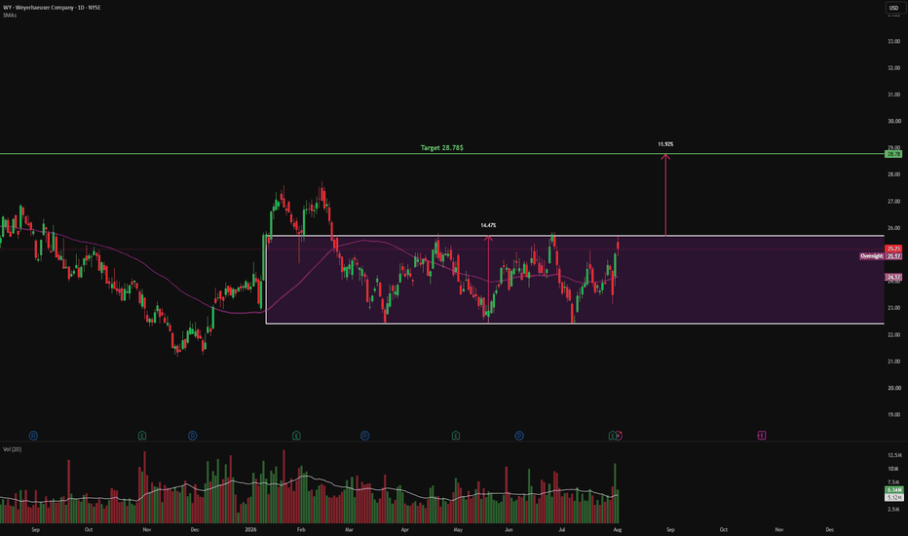Open the USD currency selector
The width and height of the screenshot is (908, 536).
(x=893, y=8)
